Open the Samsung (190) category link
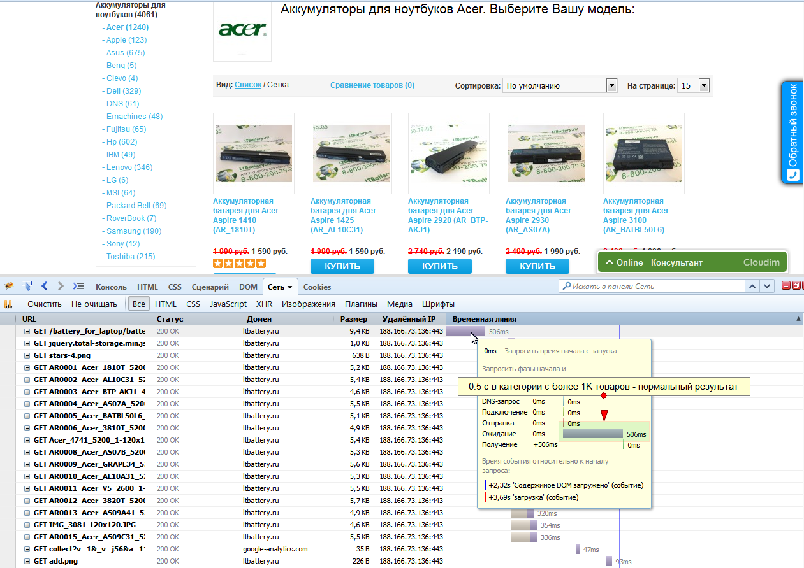The image size is (804, 568). click(133, 231)
